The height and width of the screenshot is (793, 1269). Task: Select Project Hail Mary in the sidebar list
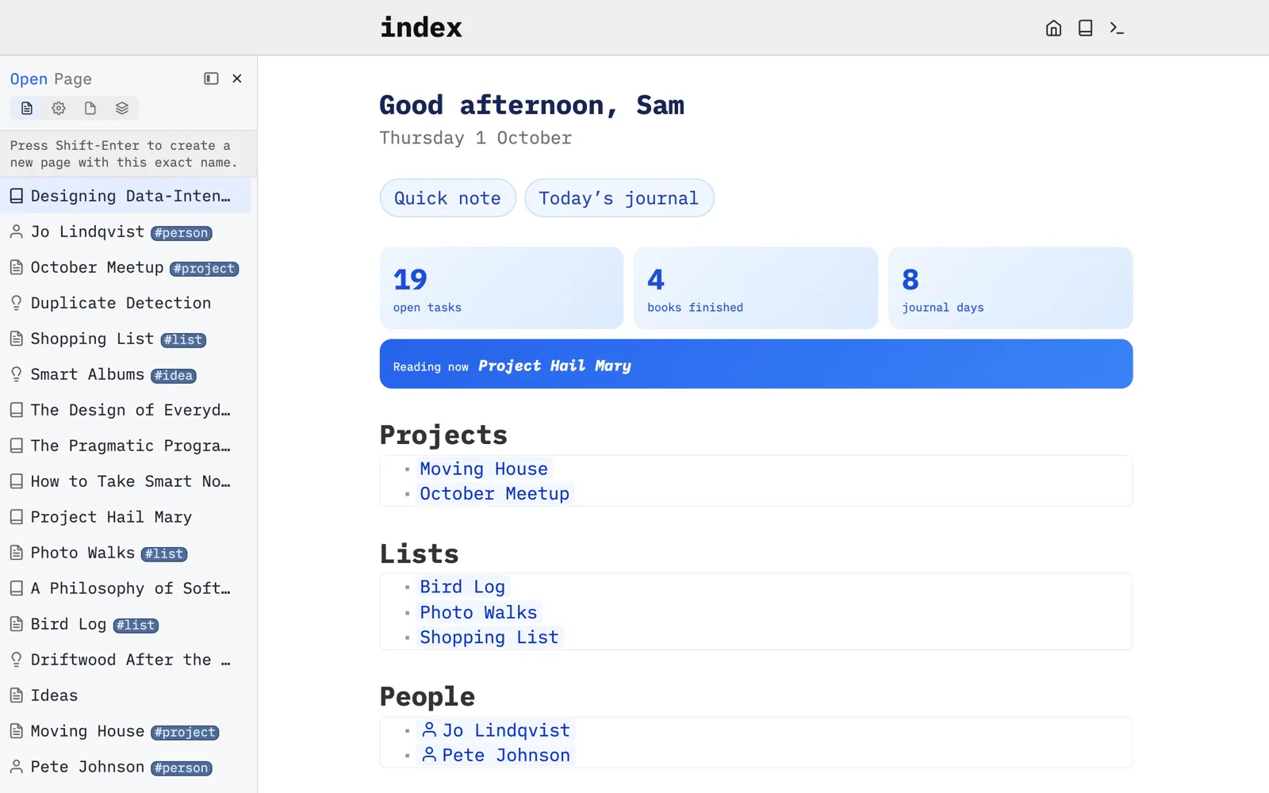coord(125,517)
